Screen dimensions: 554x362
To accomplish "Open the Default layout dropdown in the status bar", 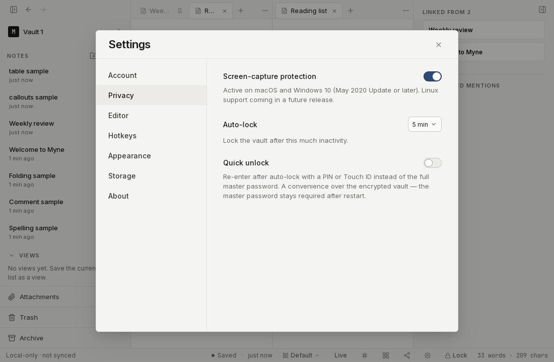I will [x=301, y=355].
